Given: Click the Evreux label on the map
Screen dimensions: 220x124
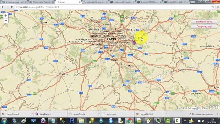Looking at the screenshot, I should [x=43, y=22].
